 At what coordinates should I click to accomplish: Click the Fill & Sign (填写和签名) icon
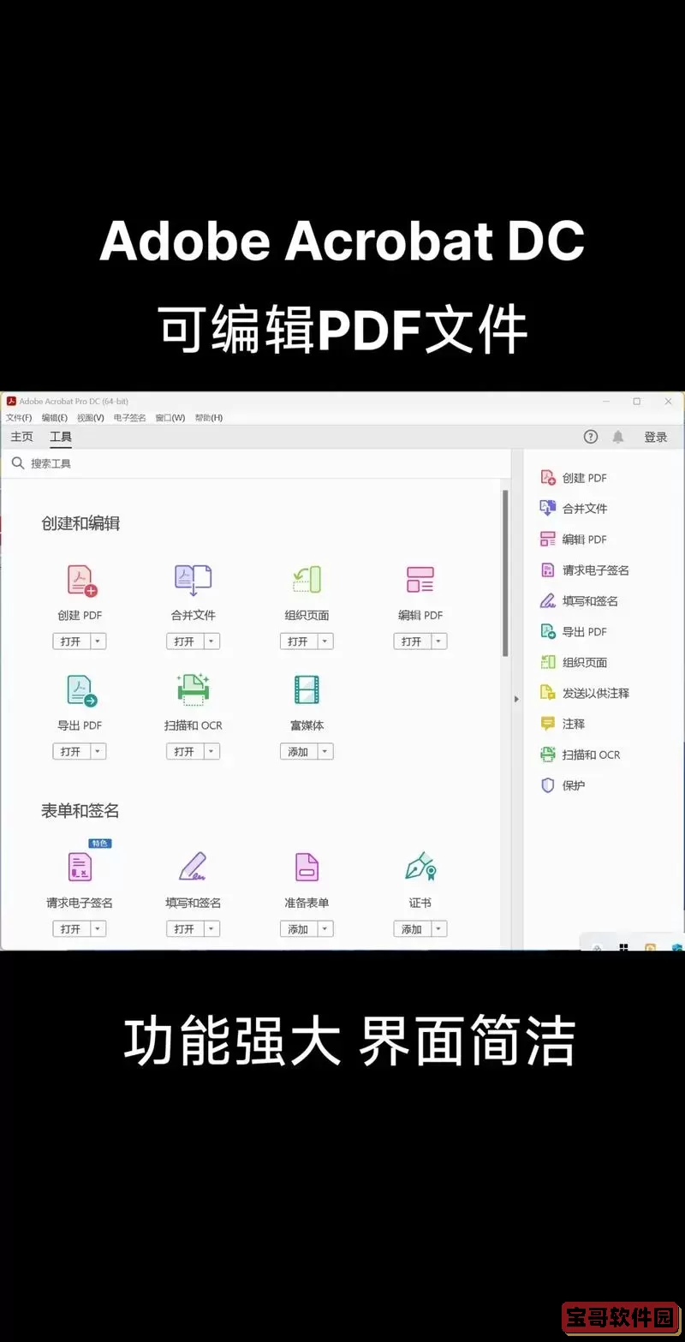tap(193, 868)
